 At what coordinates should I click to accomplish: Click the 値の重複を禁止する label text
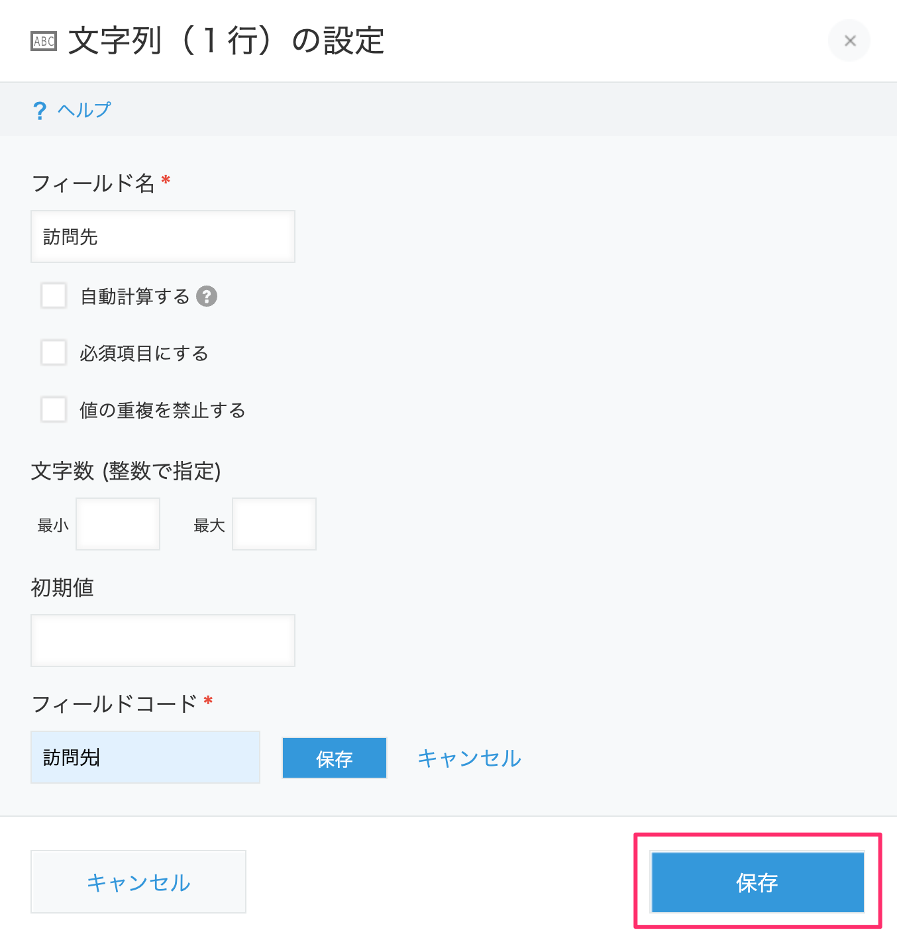[162, 410]
